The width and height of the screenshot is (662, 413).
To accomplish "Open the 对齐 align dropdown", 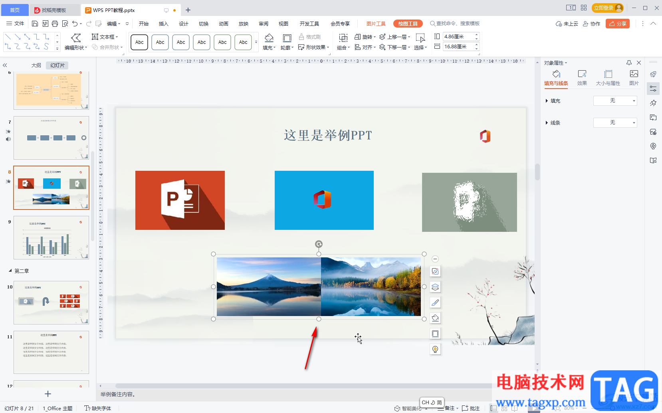I will tap(365, 47).
